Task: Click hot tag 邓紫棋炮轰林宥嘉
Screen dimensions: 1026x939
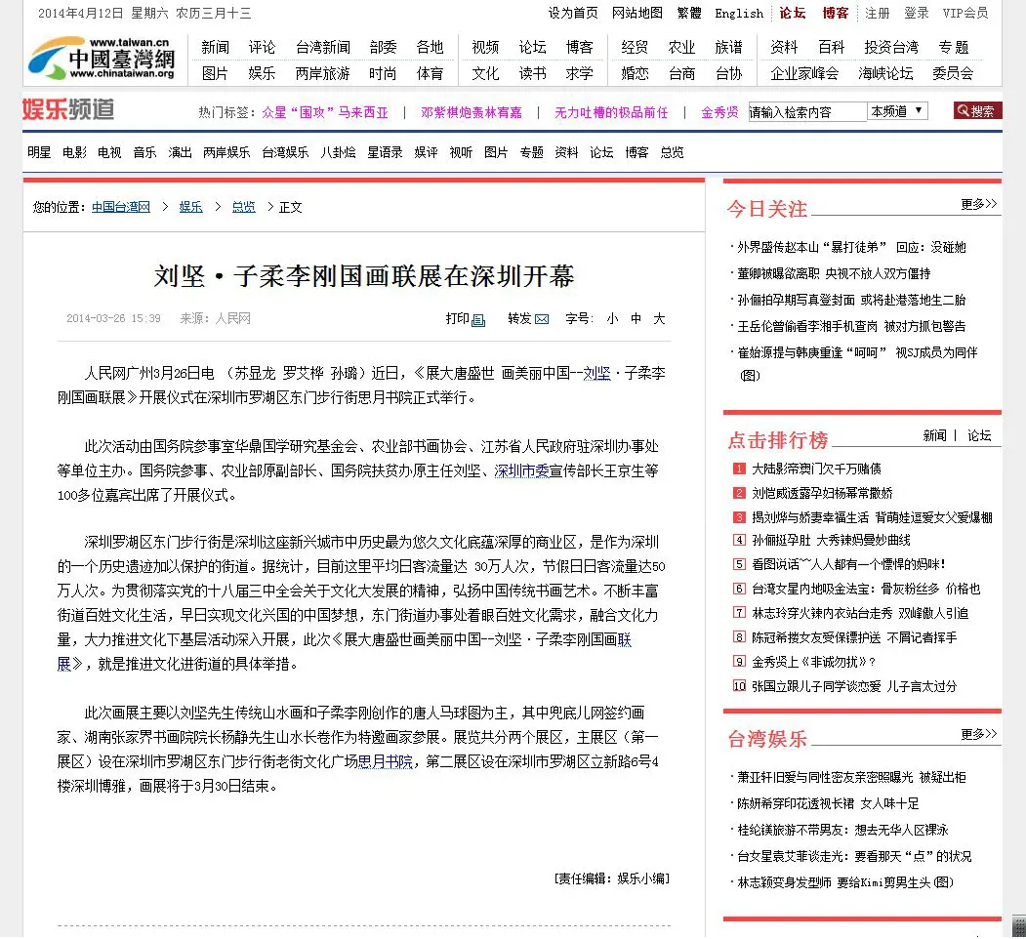Action: coord(472,112)
